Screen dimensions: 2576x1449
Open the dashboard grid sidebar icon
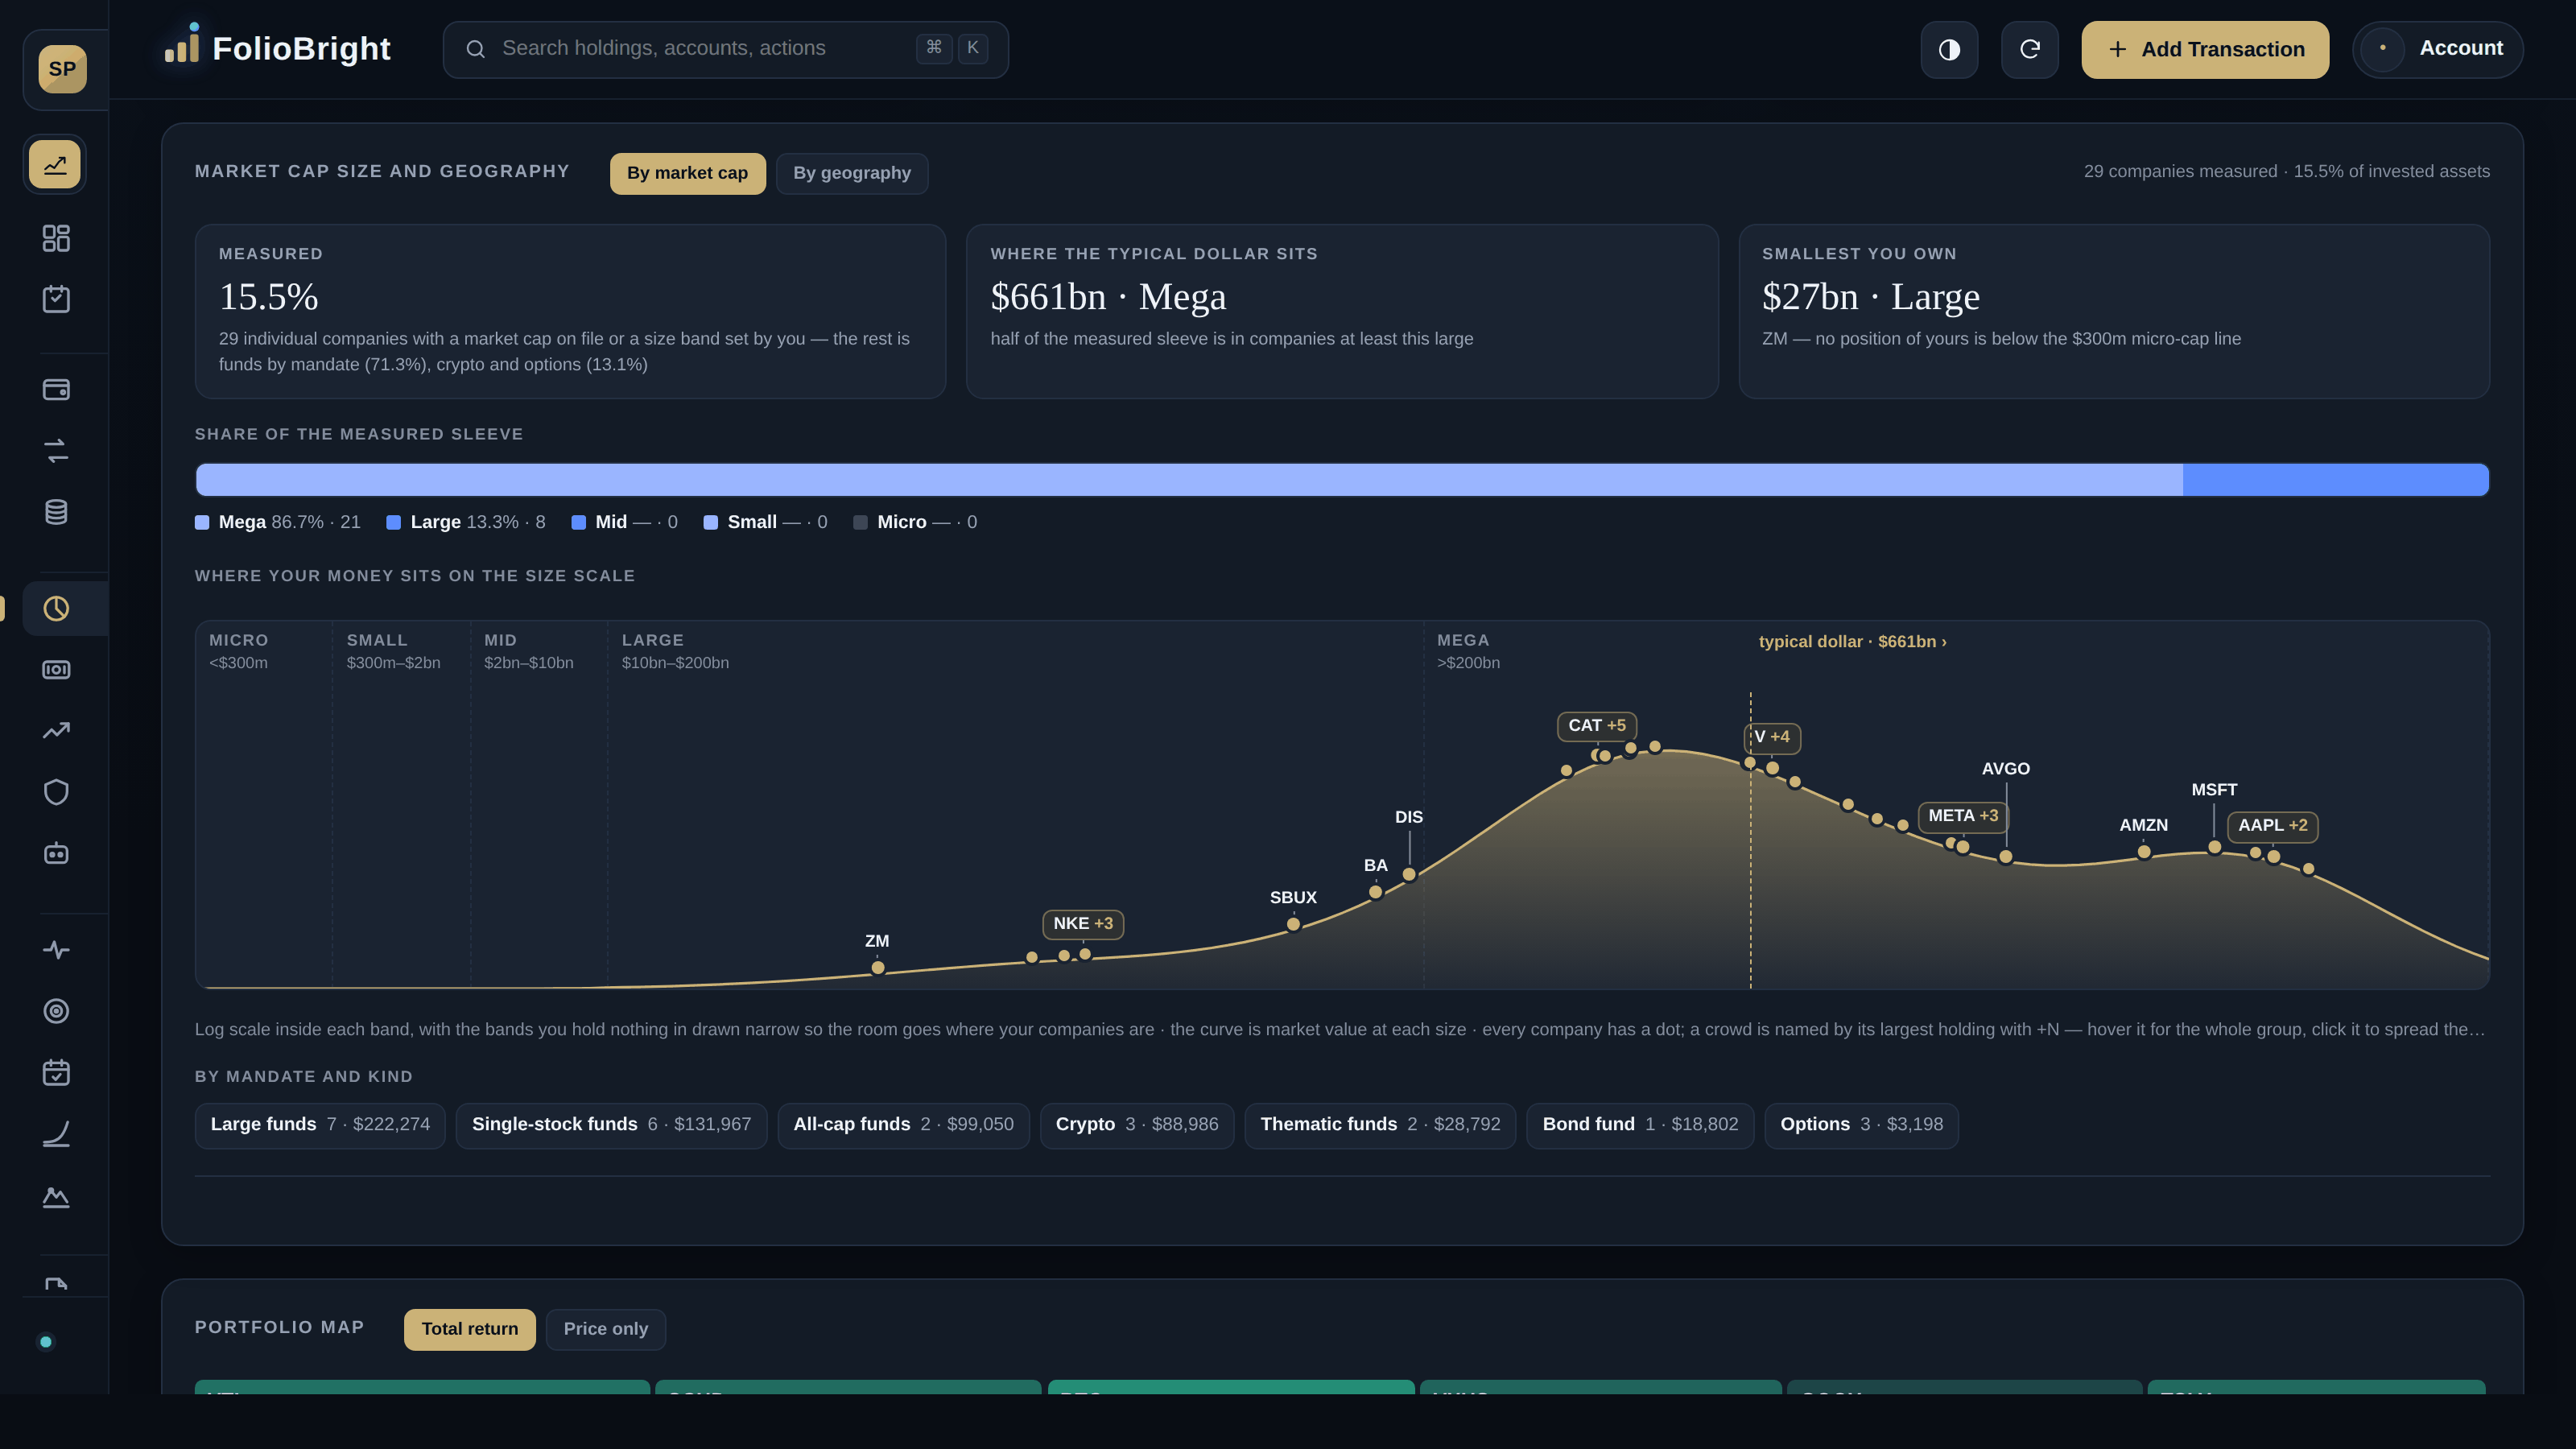pyautogui.click(x=56, y=238)
